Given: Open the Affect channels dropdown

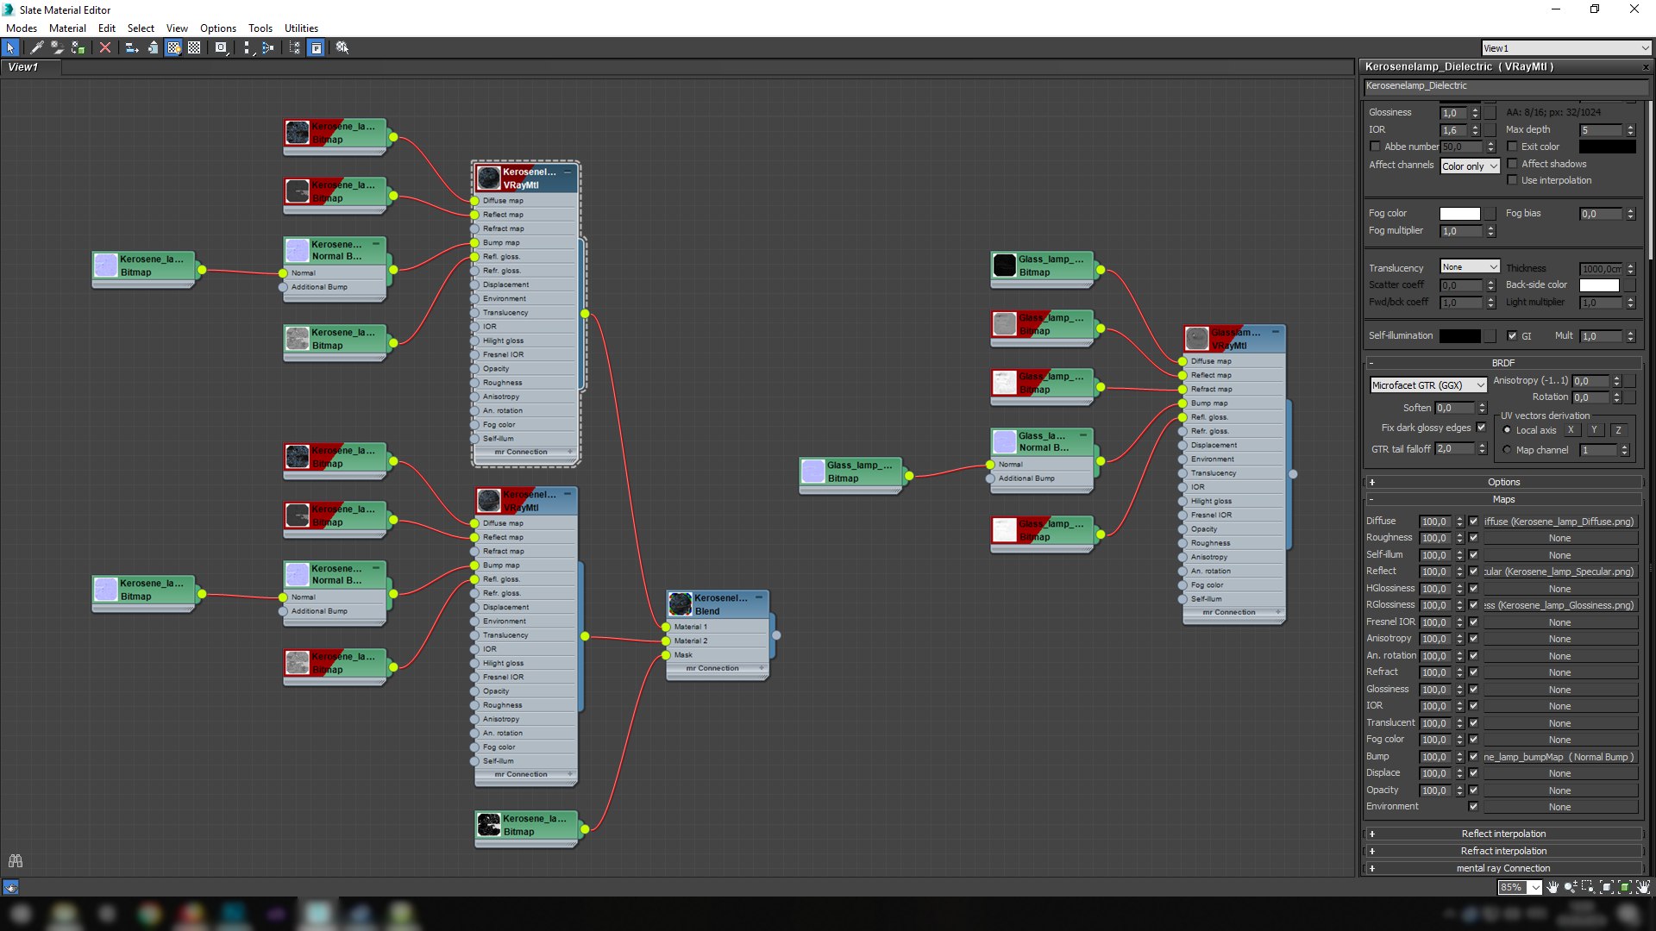Looking at the screenshot, I should 1470,166.
